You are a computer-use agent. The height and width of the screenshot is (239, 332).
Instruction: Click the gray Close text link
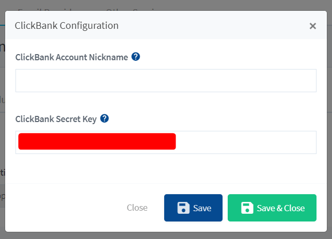tap(137, 208)
